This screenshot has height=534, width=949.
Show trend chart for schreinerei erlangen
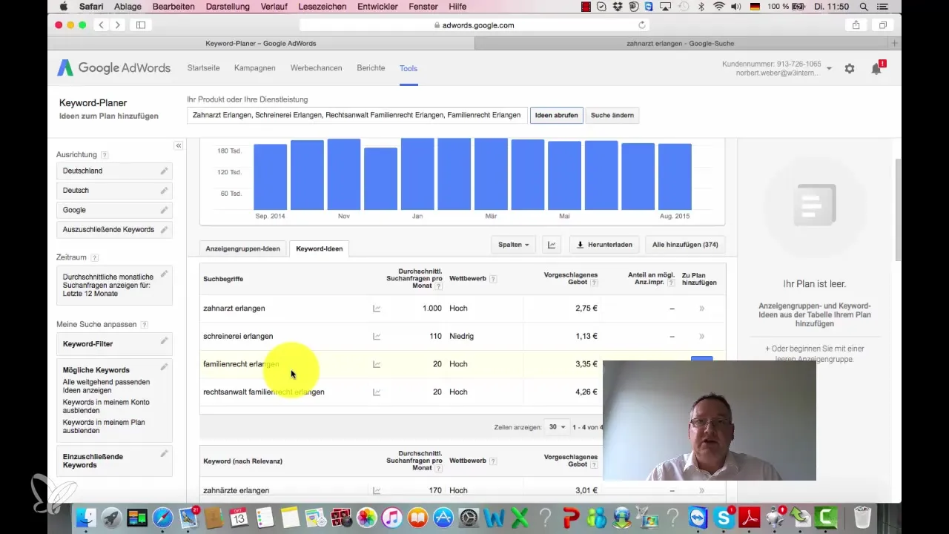(377, 336)
